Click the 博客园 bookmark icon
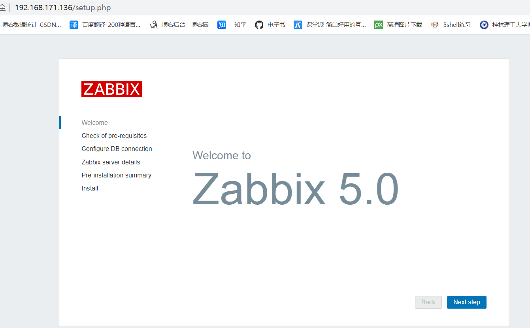Viewport: 530px width, 328px height. click(x=154, y=25)
